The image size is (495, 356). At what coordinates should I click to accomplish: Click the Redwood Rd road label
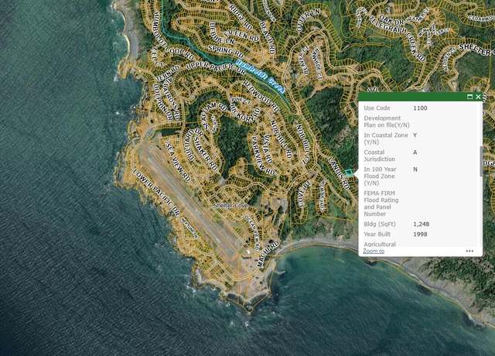(x=261, y=96)
